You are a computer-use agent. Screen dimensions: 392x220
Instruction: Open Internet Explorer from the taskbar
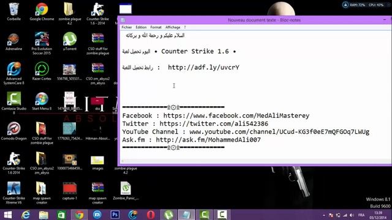[26, 215]
